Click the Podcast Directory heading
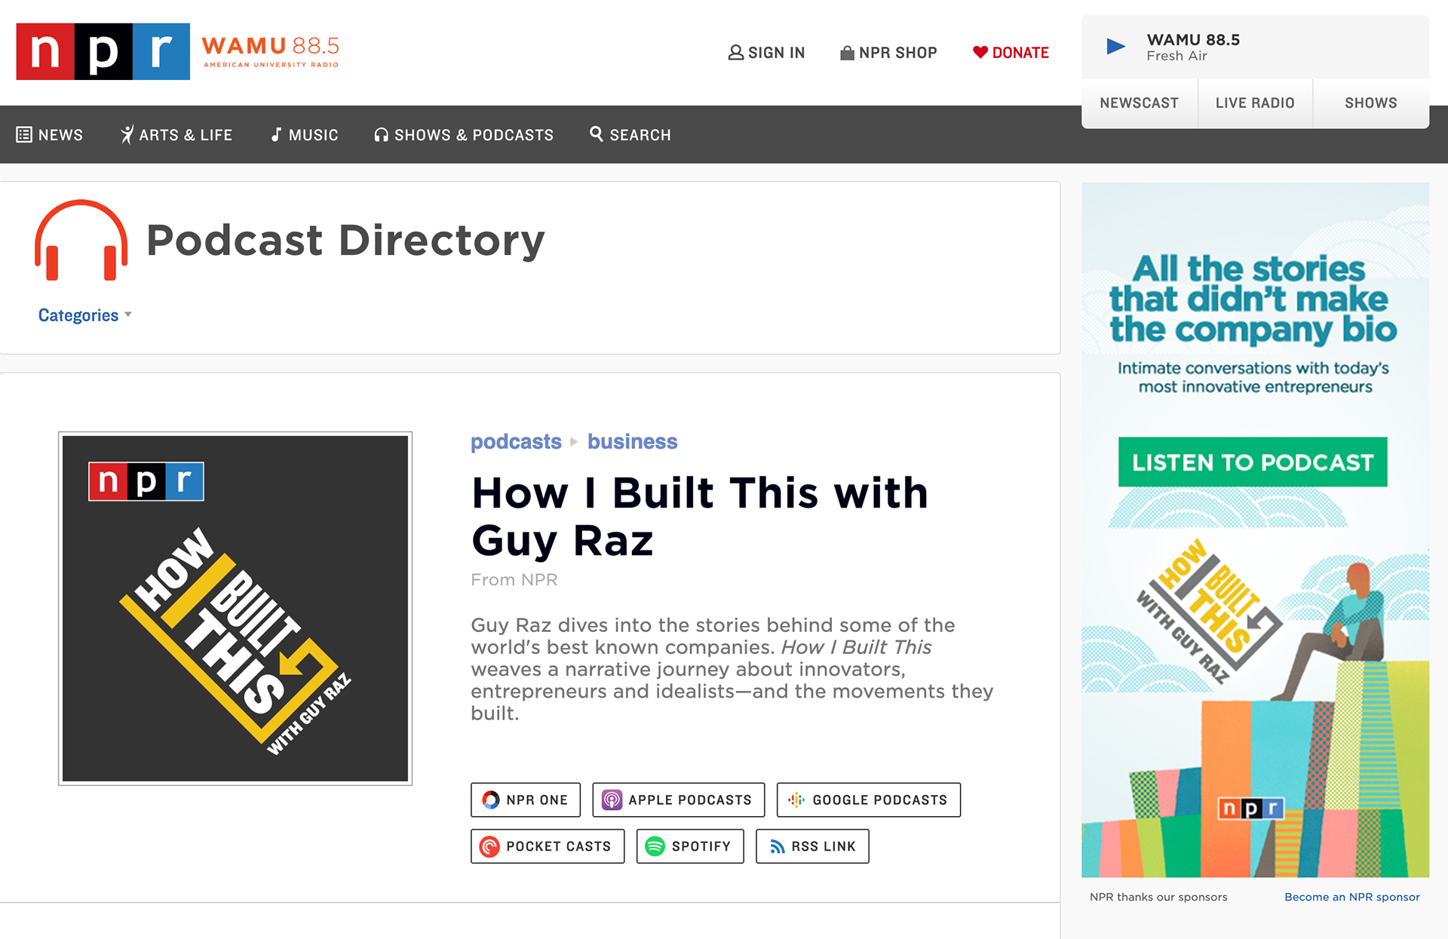Viewport: 1448px width, 939px height. click(x=345, y=241)
